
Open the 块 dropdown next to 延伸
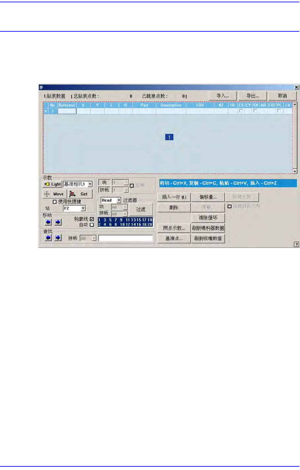click(126, 182)
